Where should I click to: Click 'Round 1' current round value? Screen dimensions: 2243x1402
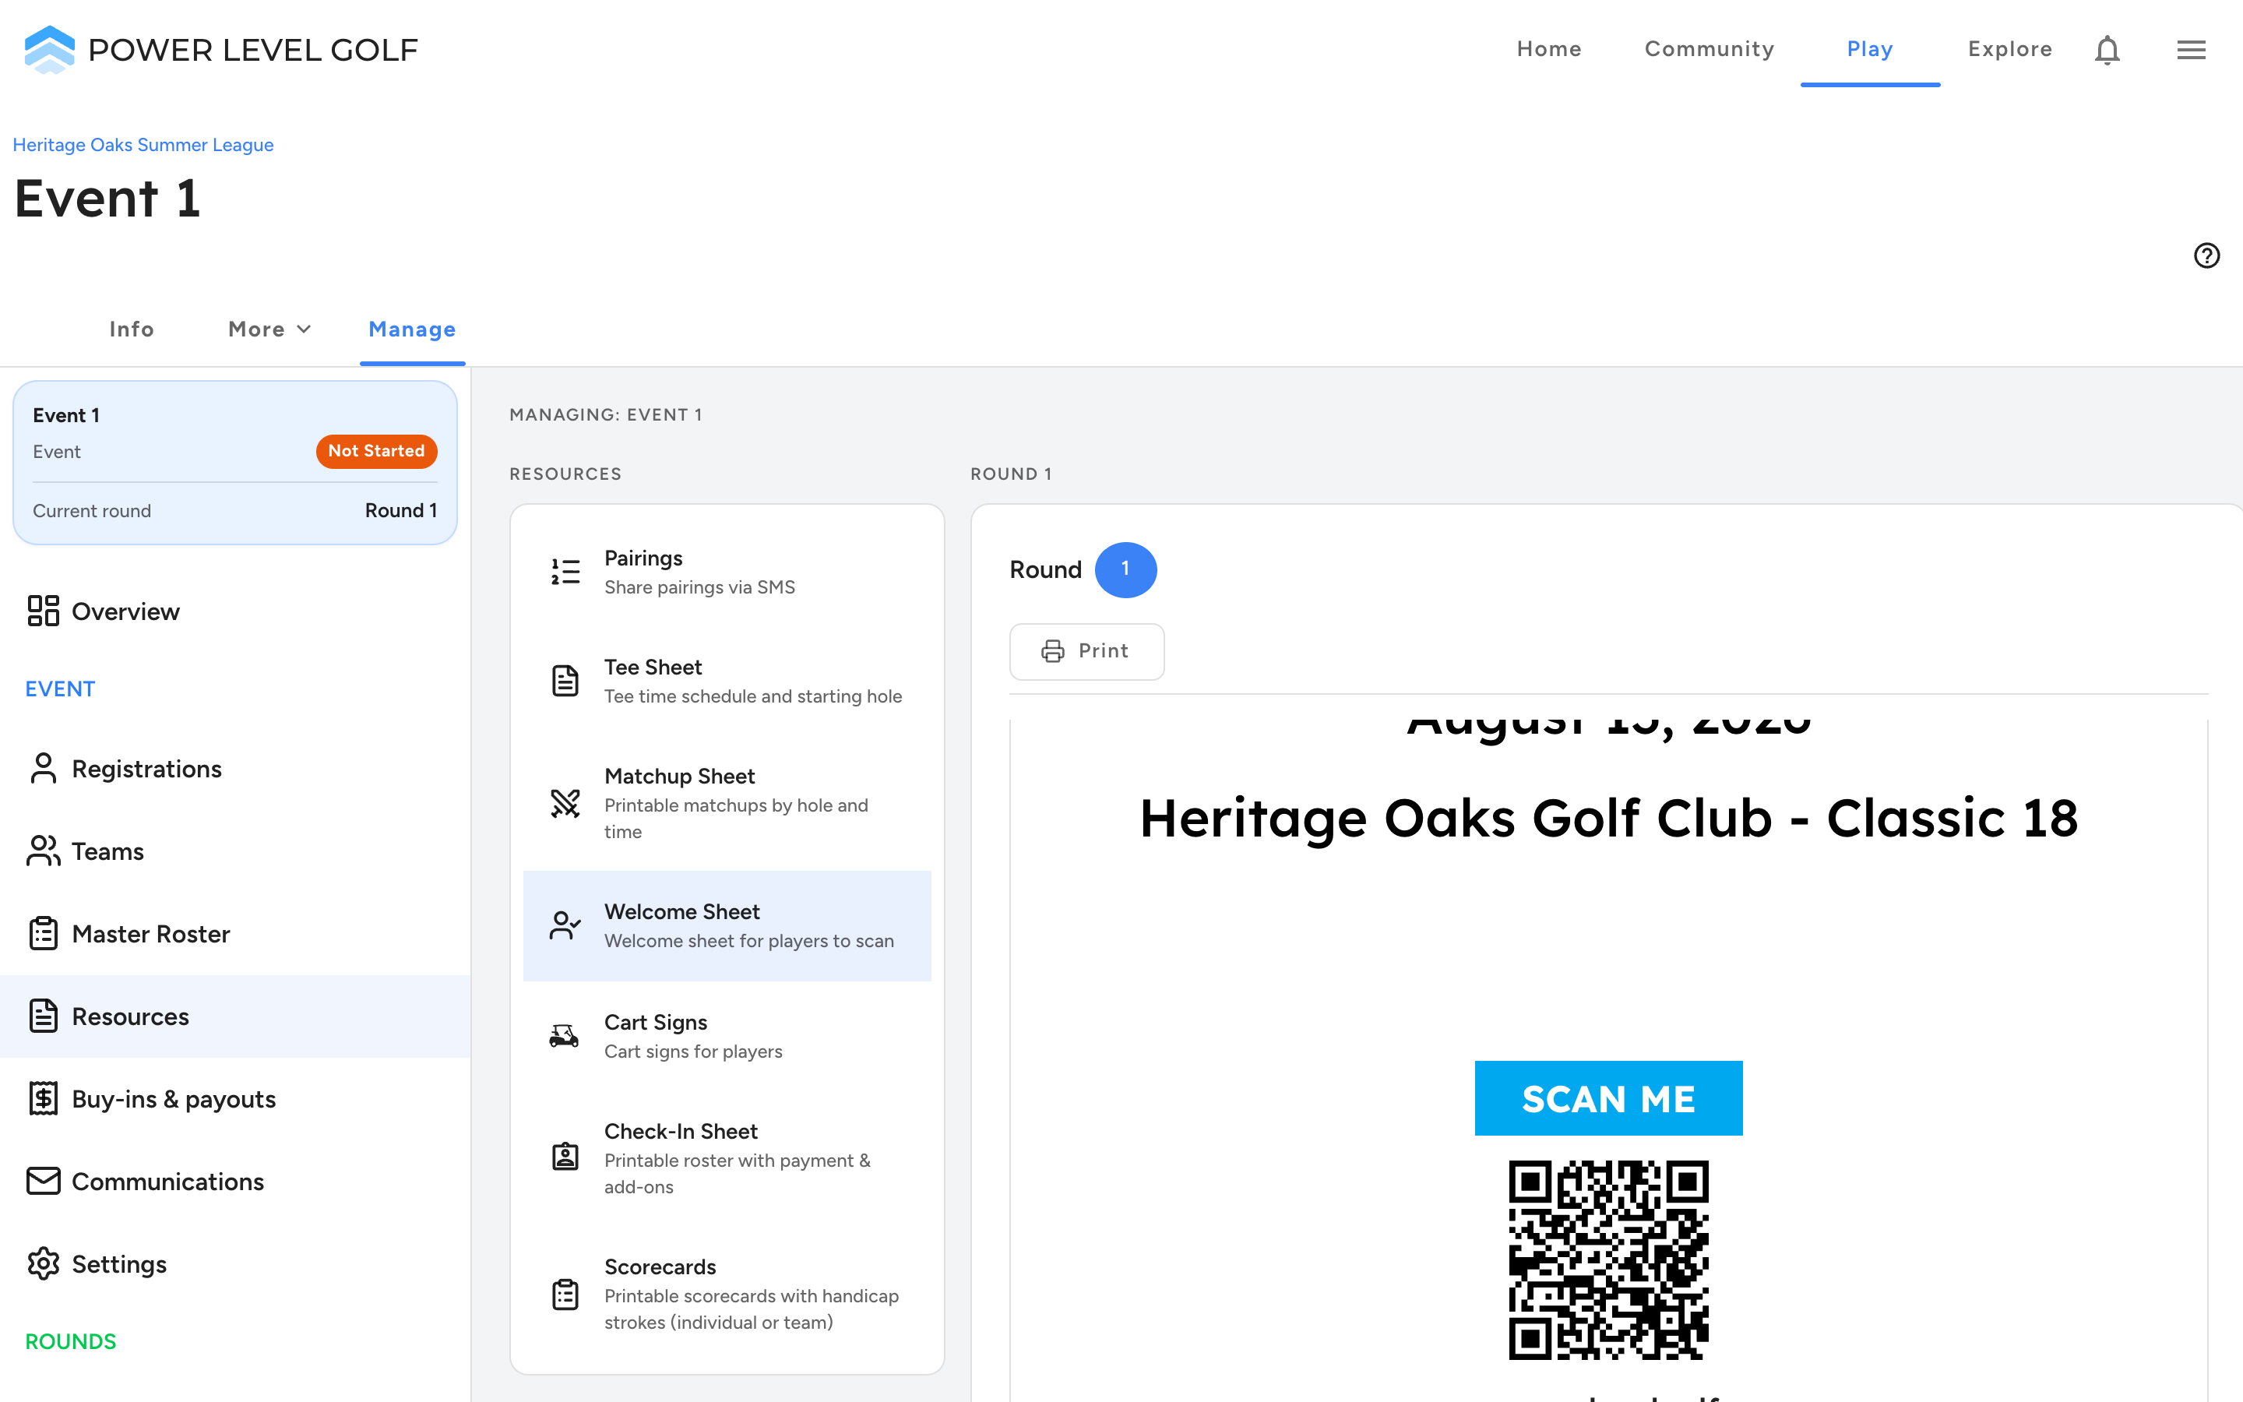click(400, 510)
